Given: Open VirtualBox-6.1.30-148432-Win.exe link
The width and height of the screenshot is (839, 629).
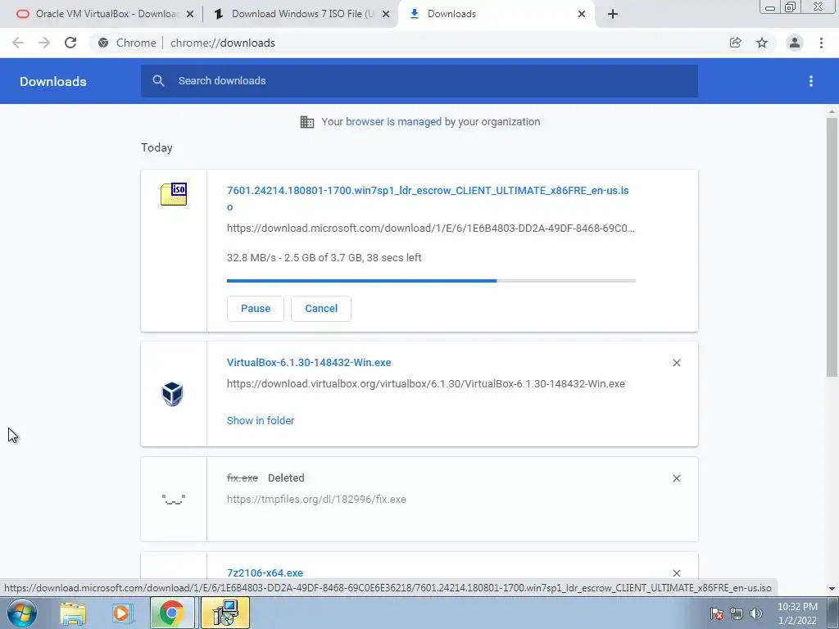Looking at the screenshot, I should (309, 363).
